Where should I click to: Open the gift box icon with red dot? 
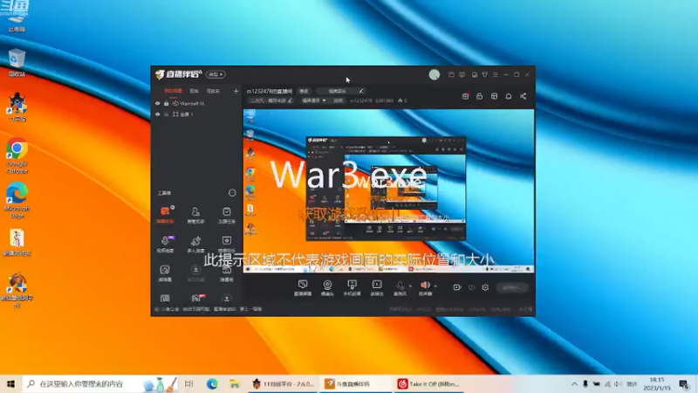(466, 96)
